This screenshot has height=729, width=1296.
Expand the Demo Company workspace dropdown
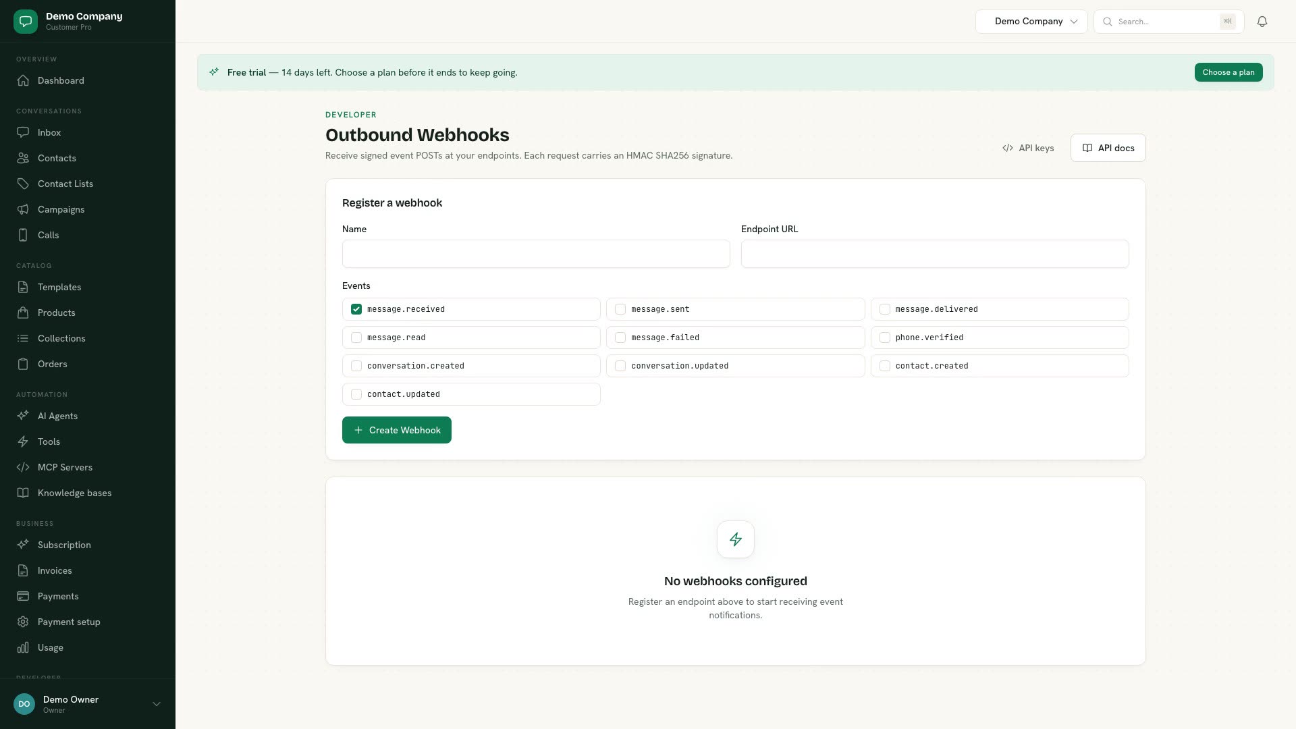(1031, 22)
